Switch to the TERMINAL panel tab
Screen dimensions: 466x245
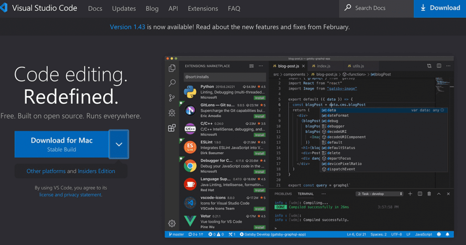(305, 194)
